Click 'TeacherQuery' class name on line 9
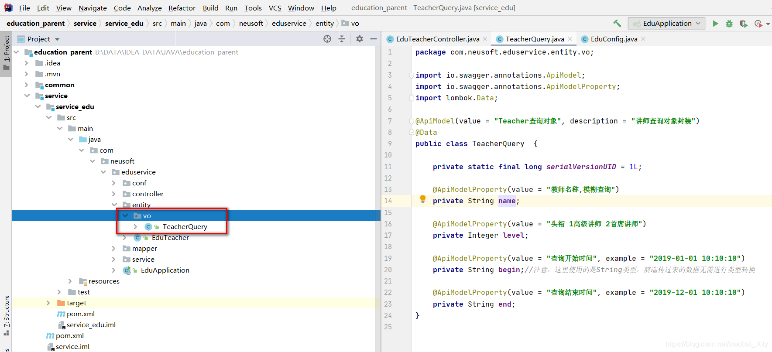 click(x=498, y=144)
